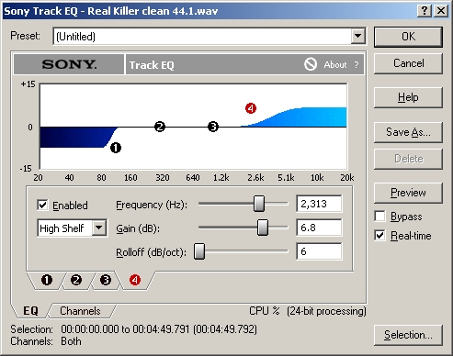
Task: Click the question mark next to About
Action: (357, 65)
